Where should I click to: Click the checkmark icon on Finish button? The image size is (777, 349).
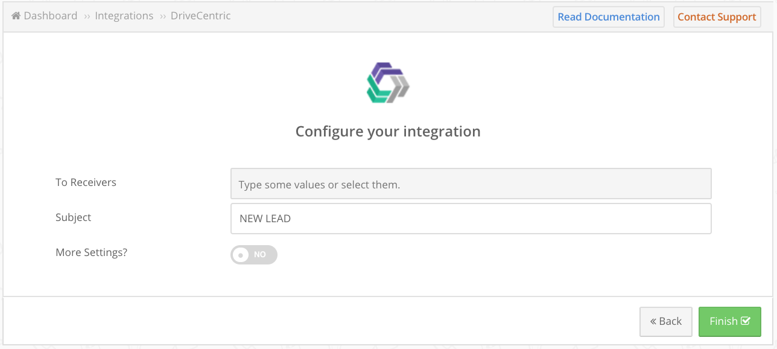pos(746,321)
